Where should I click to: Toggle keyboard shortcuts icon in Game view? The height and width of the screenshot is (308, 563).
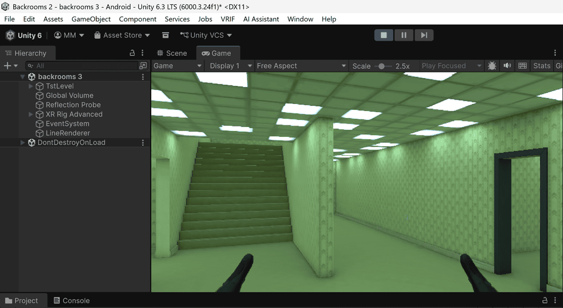click(522, 65)
